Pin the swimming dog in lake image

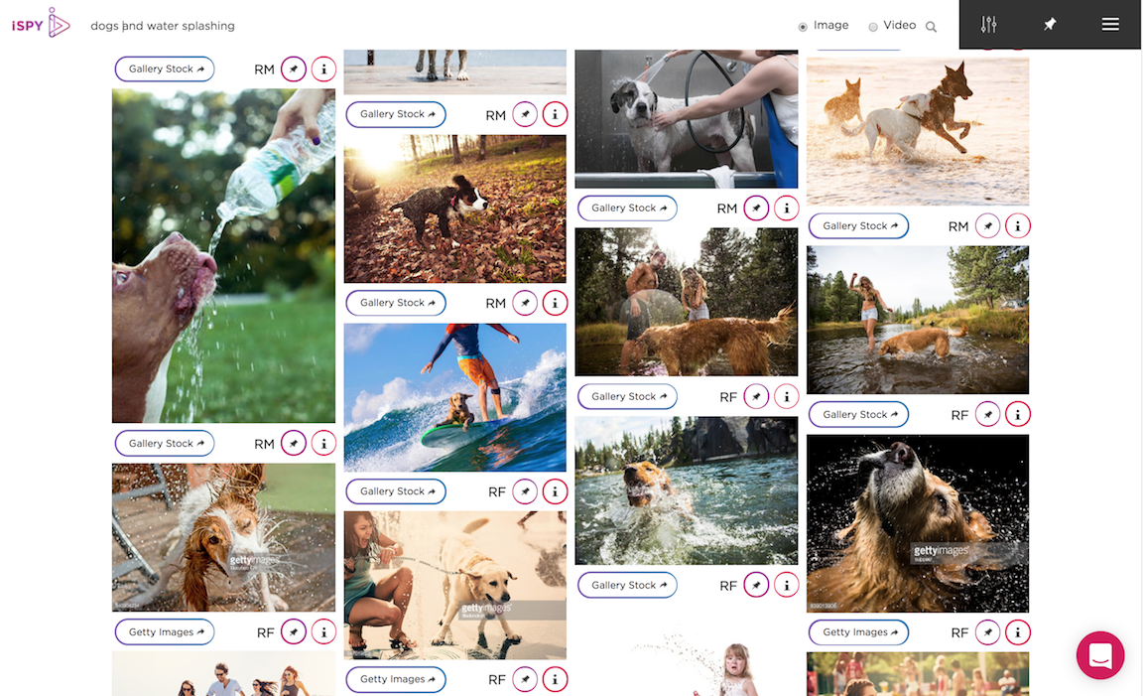point(756,585)
